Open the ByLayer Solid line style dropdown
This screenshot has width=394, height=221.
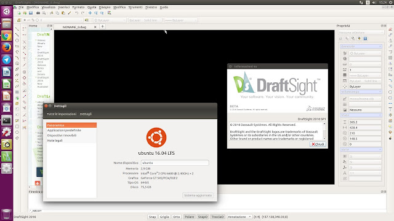[145, 20]
